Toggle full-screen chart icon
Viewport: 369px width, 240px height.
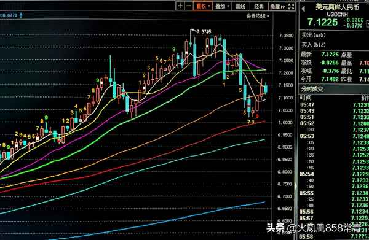coord(291,6)
